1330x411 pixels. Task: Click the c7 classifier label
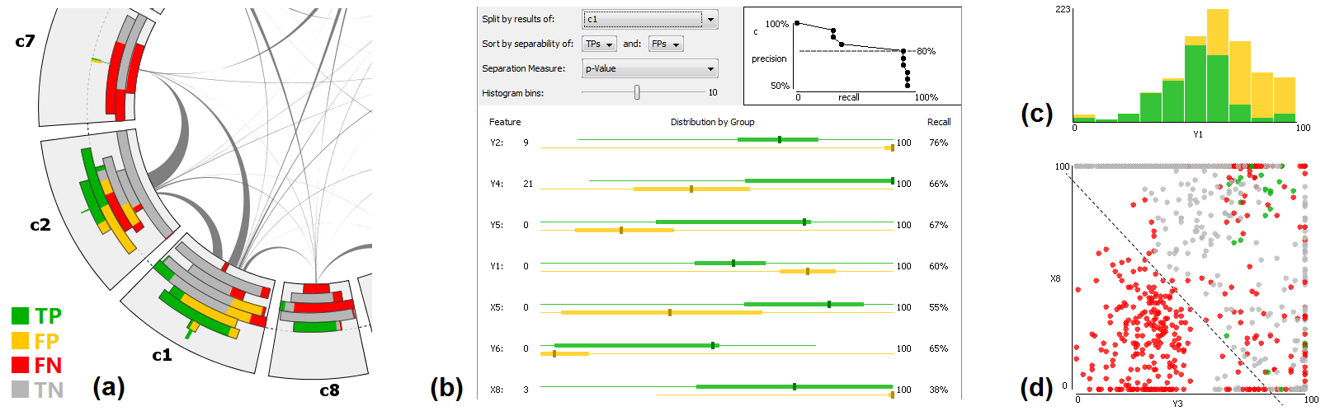(25, 40)
